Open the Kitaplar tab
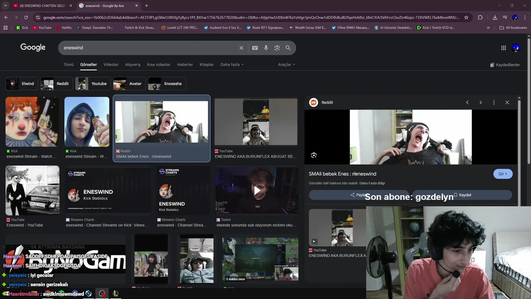Screen dimensions: 531x299 [x=207, y=65]
